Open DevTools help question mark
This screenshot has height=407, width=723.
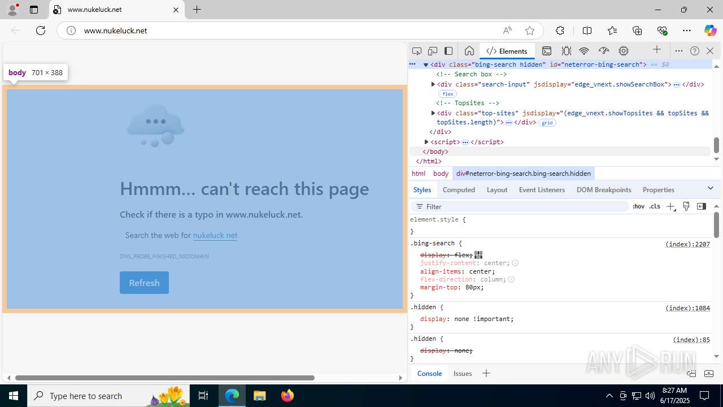tap(695, 51)
